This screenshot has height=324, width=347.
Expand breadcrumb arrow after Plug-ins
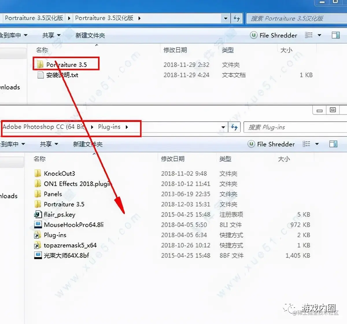(127, 127)
